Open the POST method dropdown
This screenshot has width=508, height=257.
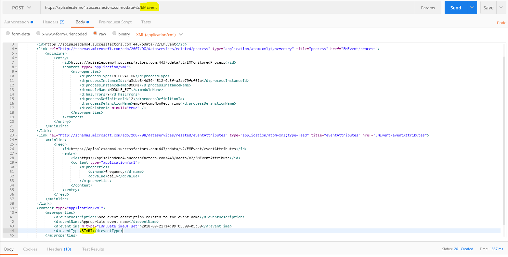pyautogui.click(x=22, y=7)
